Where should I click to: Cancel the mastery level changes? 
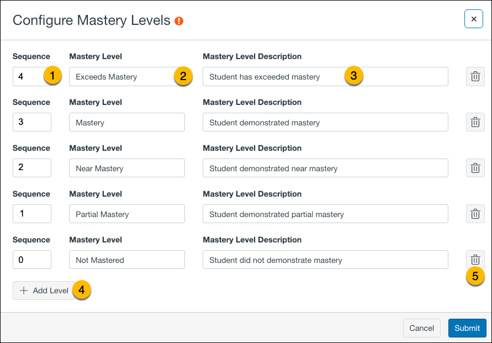[x=421, y=328]
